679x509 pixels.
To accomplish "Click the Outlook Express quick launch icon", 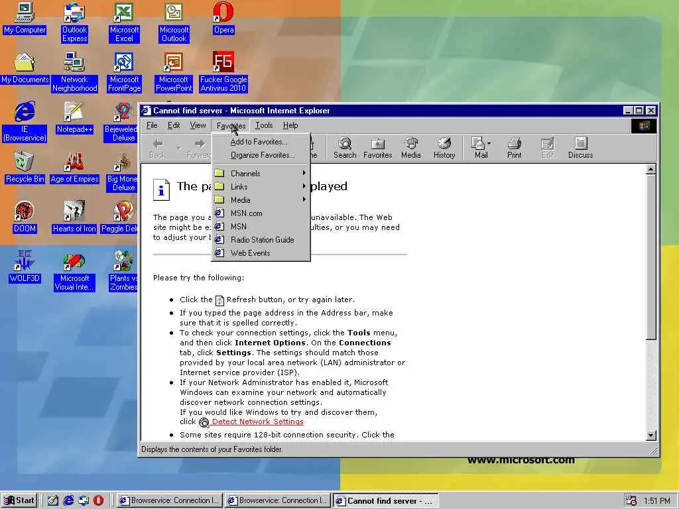I will (x=84, y=500).
